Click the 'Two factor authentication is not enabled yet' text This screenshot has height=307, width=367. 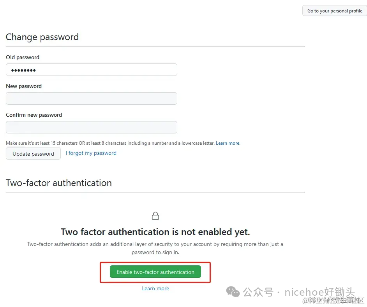tap(155, 232)
